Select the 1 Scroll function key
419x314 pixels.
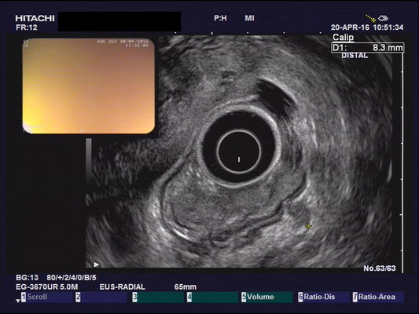click(x=47, y=297)
